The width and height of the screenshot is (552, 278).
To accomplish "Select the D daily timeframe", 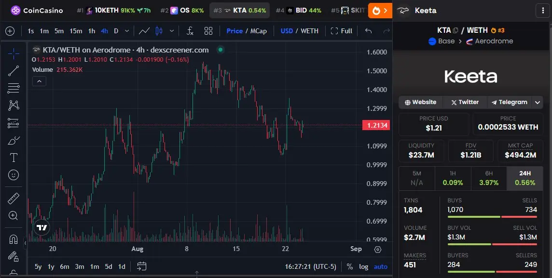I will tap(116, 31).
